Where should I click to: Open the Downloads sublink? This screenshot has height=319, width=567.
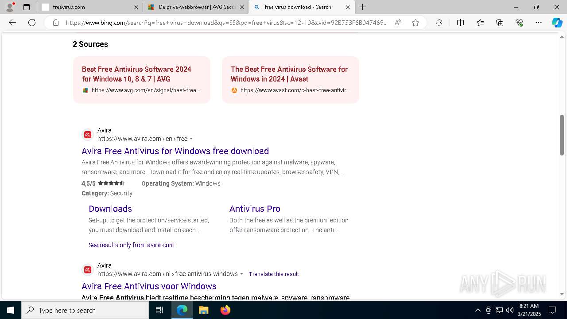click(x=110, y=209)
